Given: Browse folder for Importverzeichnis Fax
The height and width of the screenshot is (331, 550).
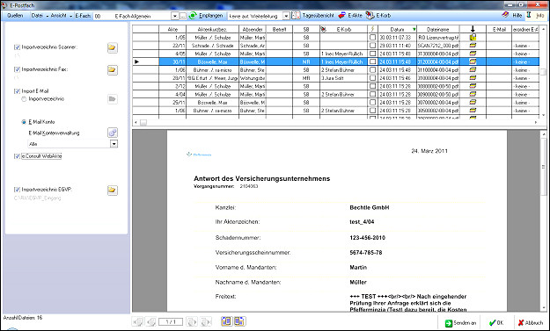Looking at the screenshot, I should click(113, 70).
